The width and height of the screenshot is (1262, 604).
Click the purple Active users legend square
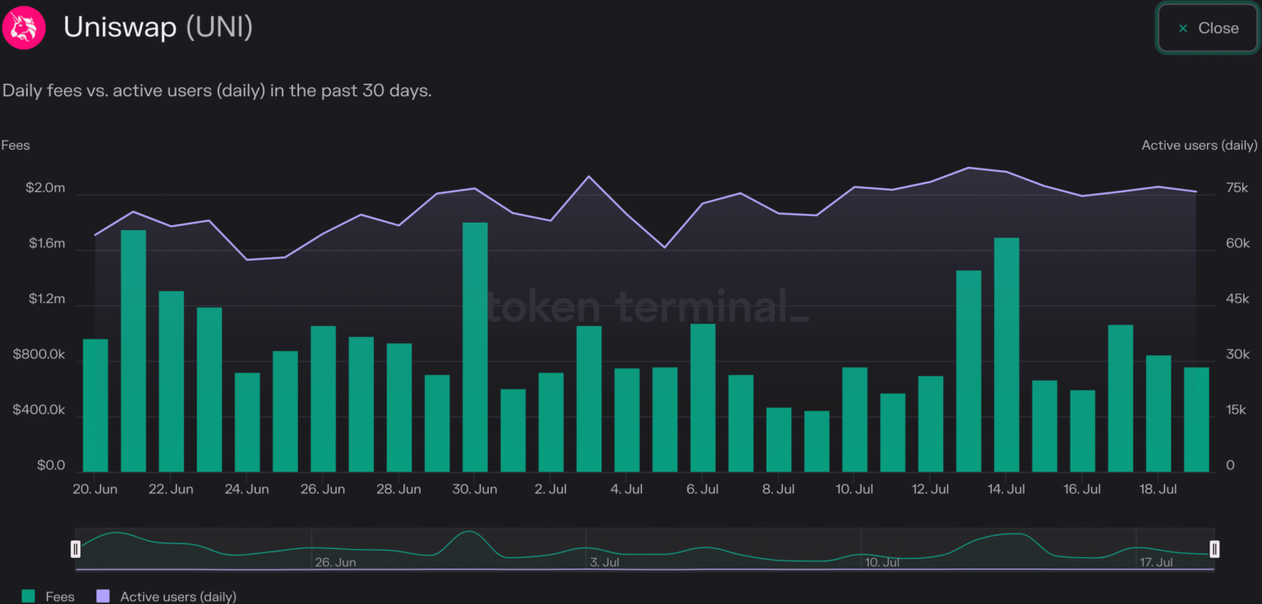coord(103,596)
